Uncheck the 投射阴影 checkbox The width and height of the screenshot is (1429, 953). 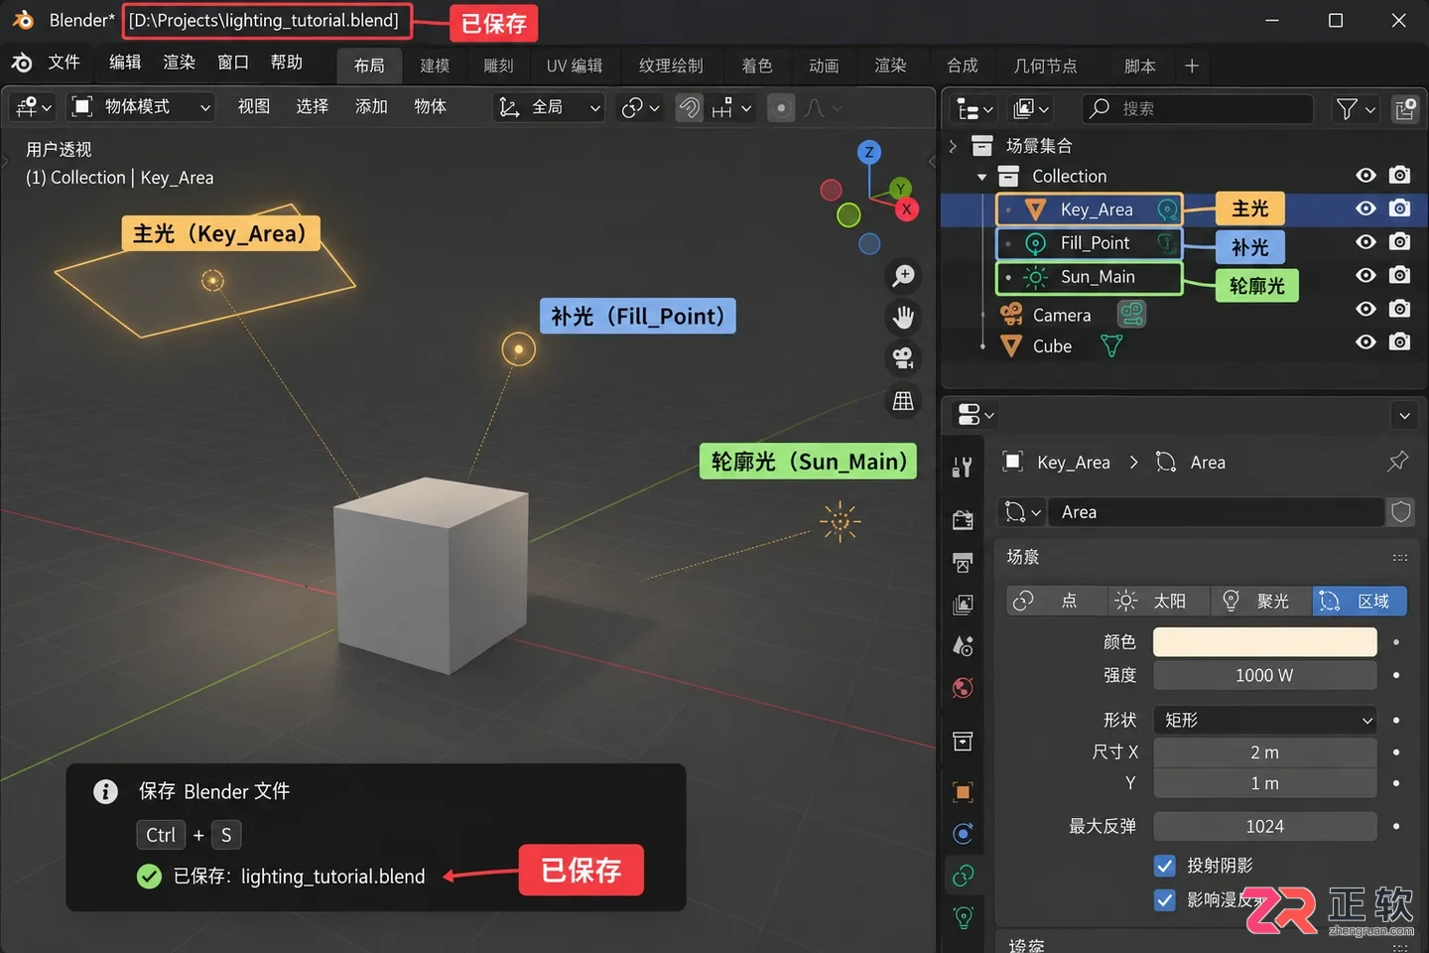point(1165,866)
